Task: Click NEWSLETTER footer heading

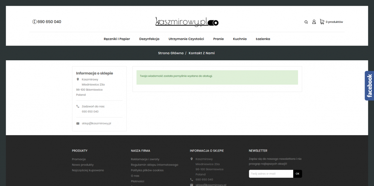Action: (258, 151)
